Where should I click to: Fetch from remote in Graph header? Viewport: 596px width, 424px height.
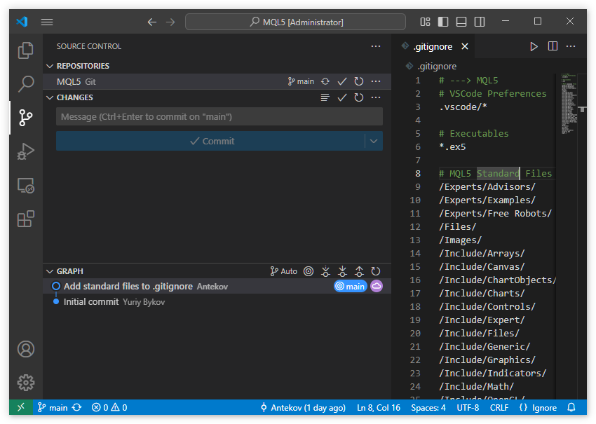325,271
